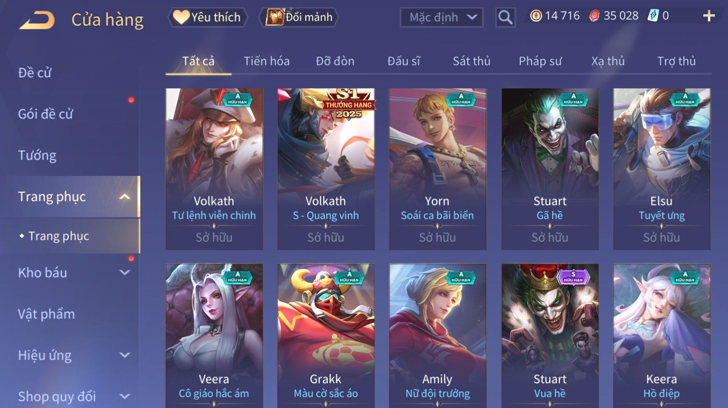The image size is (728, 408).
Task: Click the plus icon to add currency
Action: pyautogui.click(x=709, y=16)
